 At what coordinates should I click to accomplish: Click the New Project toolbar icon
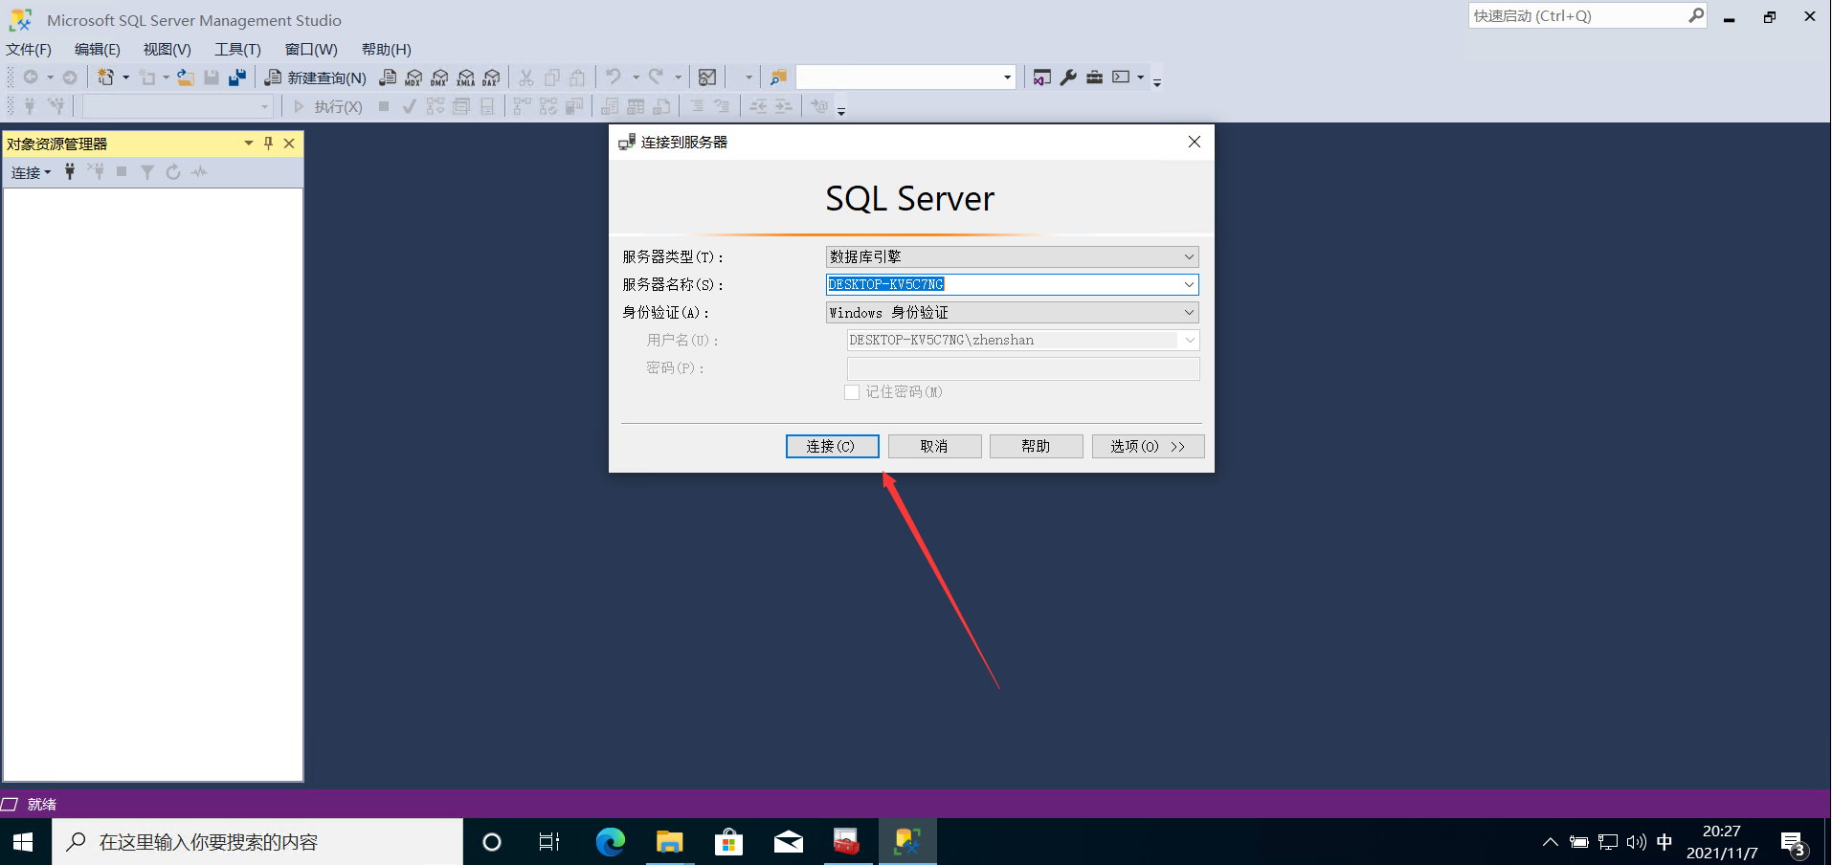coord(105,78)
